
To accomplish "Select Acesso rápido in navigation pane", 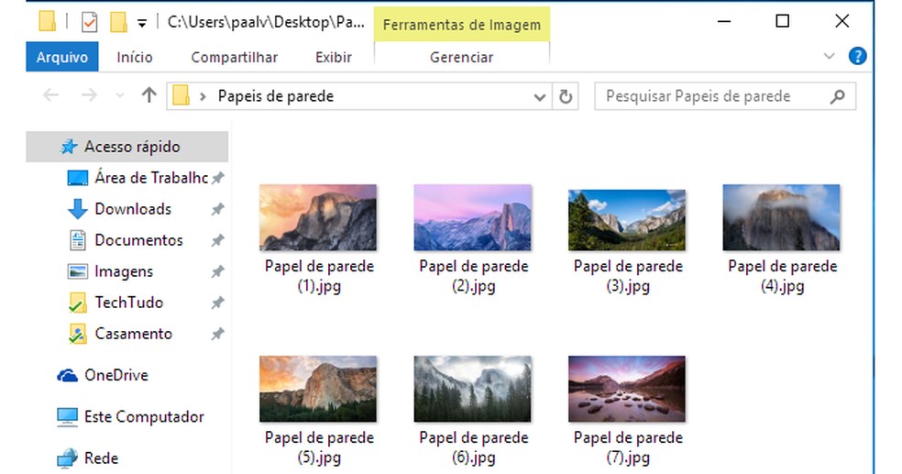I will (127, 147).
